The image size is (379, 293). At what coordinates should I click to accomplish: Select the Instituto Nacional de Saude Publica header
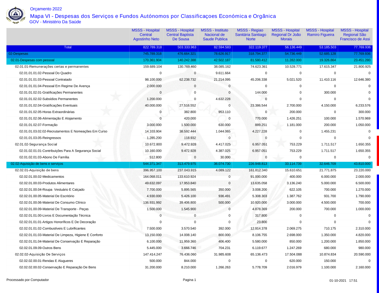215,34
